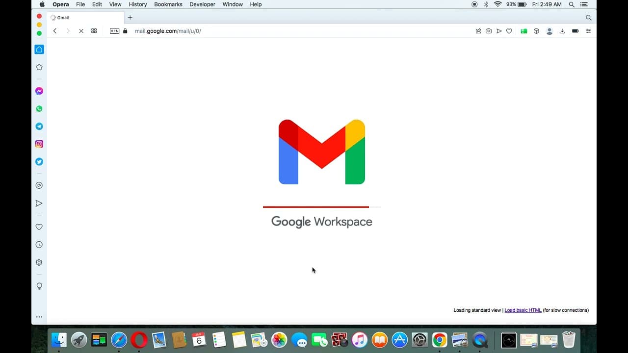The width and height of the screenshot is (628, 353).
Task: Open QuickTime Player from the Dock
Action: coord(480,340)
